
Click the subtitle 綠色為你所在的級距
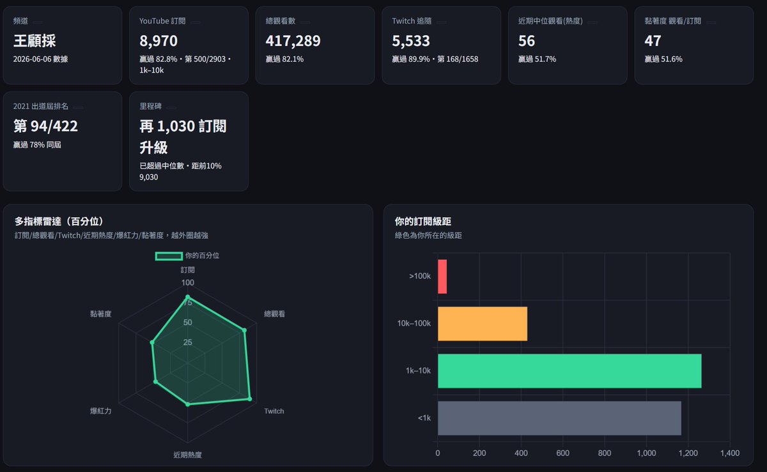[429, 235]
